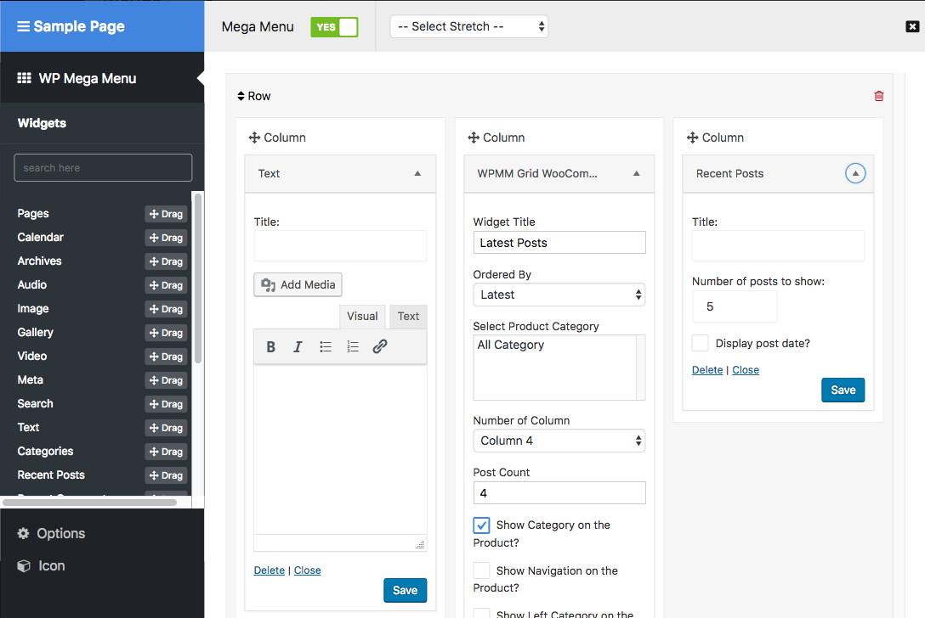The width and height of the screenshot is (925, 618).
Task: Click the move handle of the WPMM Grid column
Action: point(474,138)
